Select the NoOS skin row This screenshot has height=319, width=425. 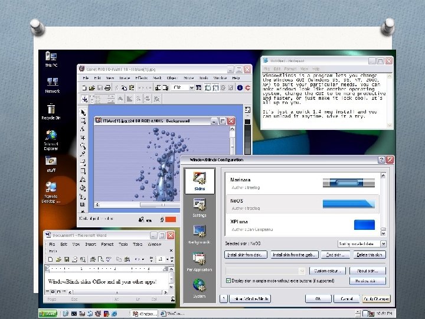point(302,204)
